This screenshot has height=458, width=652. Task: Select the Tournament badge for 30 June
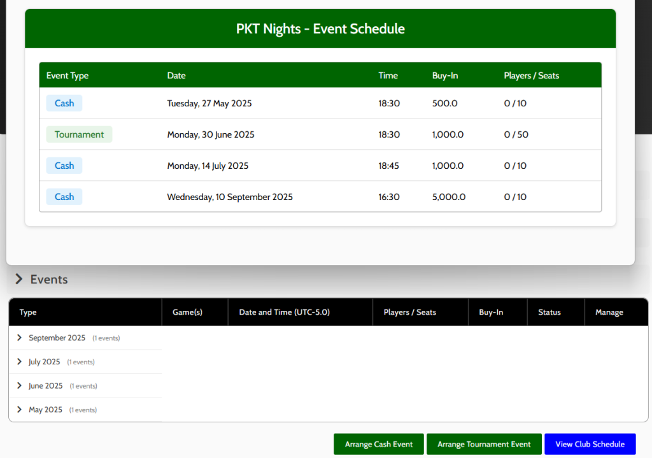[79, 134]
